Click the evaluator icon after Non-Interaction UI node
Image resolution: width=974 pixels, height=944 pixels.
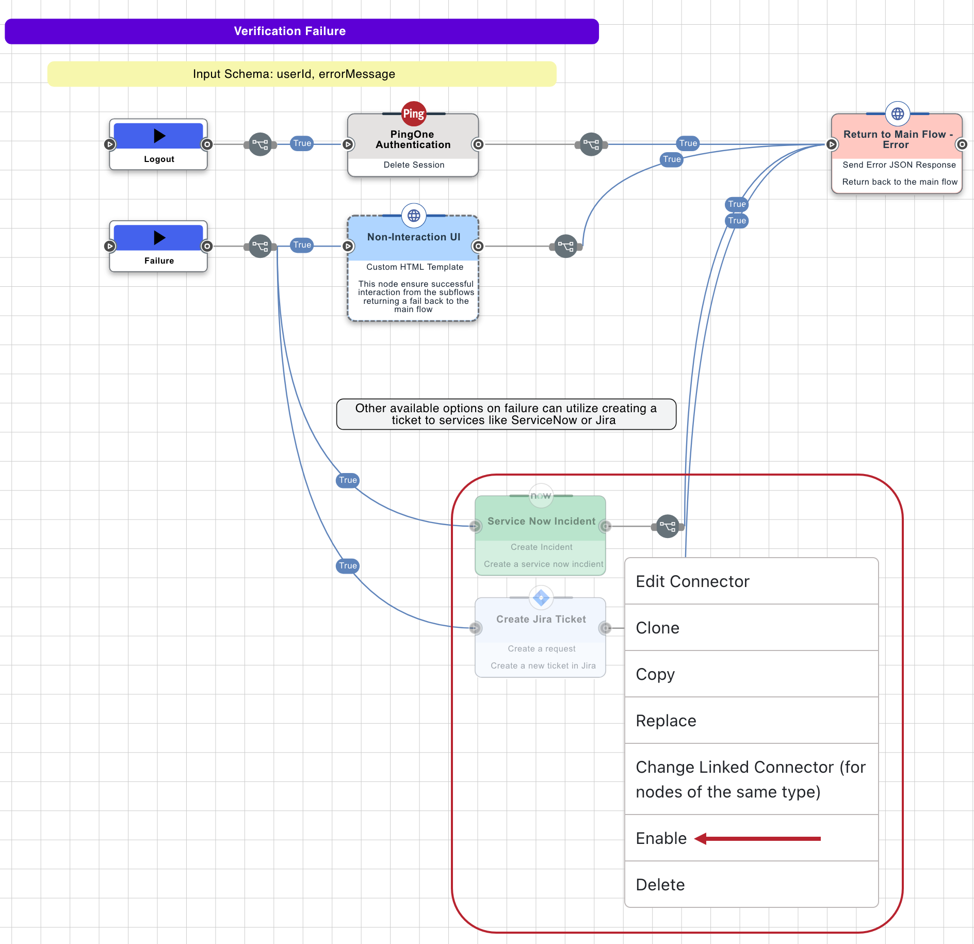pos(566,246)
